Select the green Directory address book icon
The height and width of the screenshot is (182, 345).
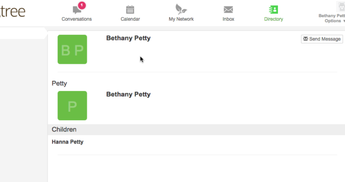(273, 10)
